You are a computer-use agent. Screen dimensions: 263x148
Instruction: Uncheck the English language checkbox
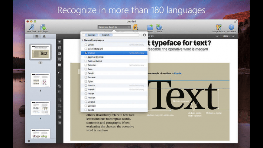click(86, 53)
